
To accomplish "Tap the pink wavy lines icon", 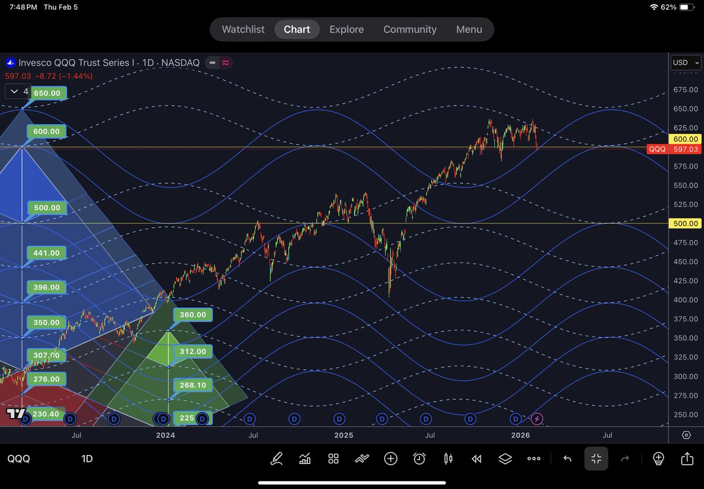I will (225, 63).
